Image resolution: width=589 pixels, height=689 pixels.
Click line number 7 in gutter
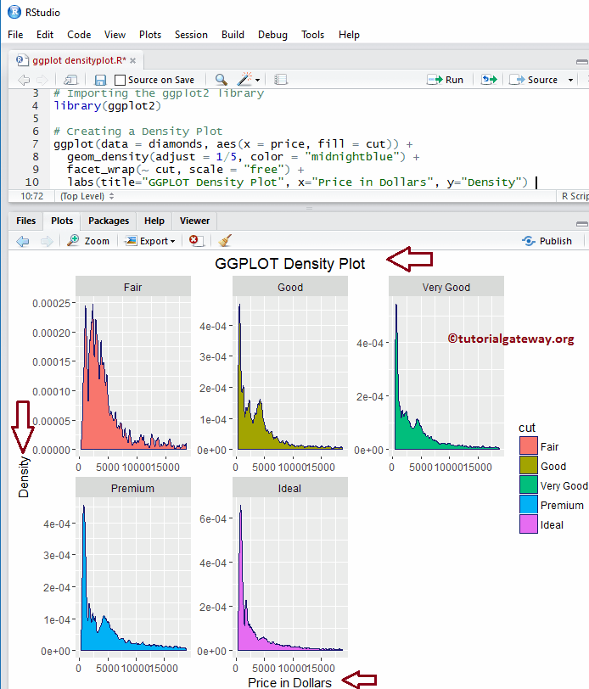[x=35, y=144]
